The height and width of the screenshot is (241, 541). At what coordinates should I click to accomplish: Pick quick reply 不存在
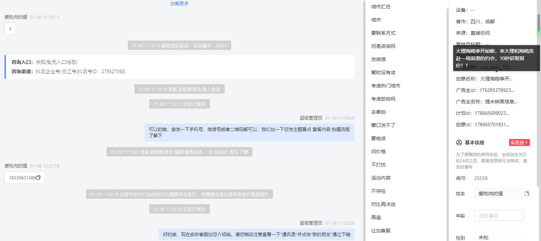coord(378,191)
